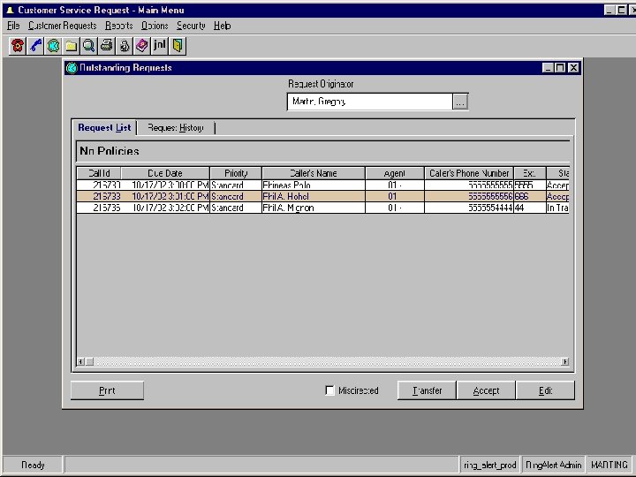
Task: Open the File menu
Action: (x=13, y=26)
